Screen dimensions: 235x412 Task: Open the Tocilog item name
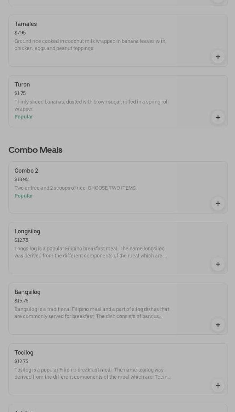(x=24, y=353)
